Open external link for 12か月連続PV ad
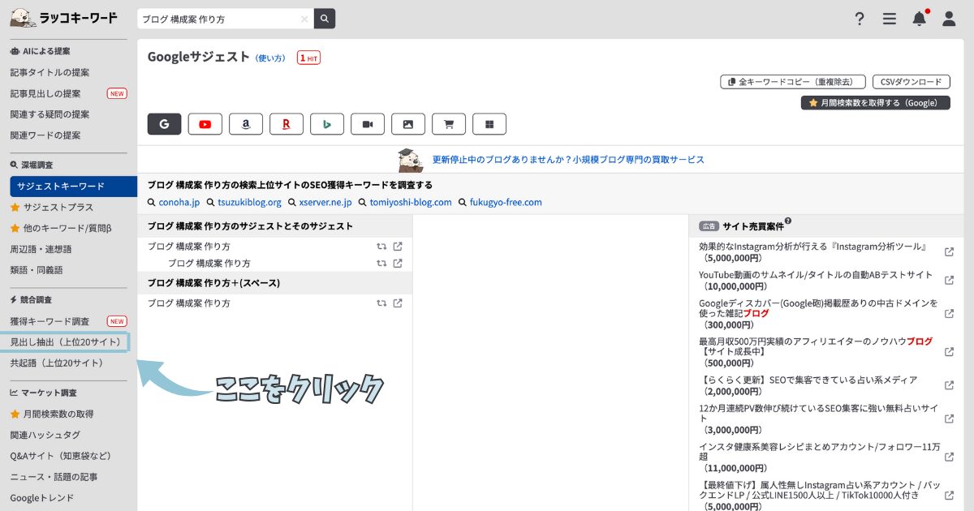 [x=950, y=419]
